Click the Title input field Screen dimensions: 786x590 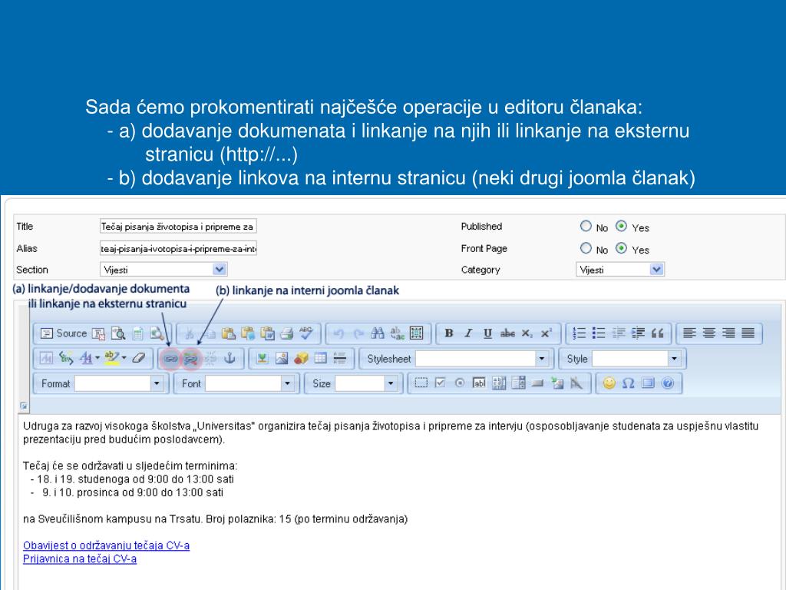pos(178,227)
